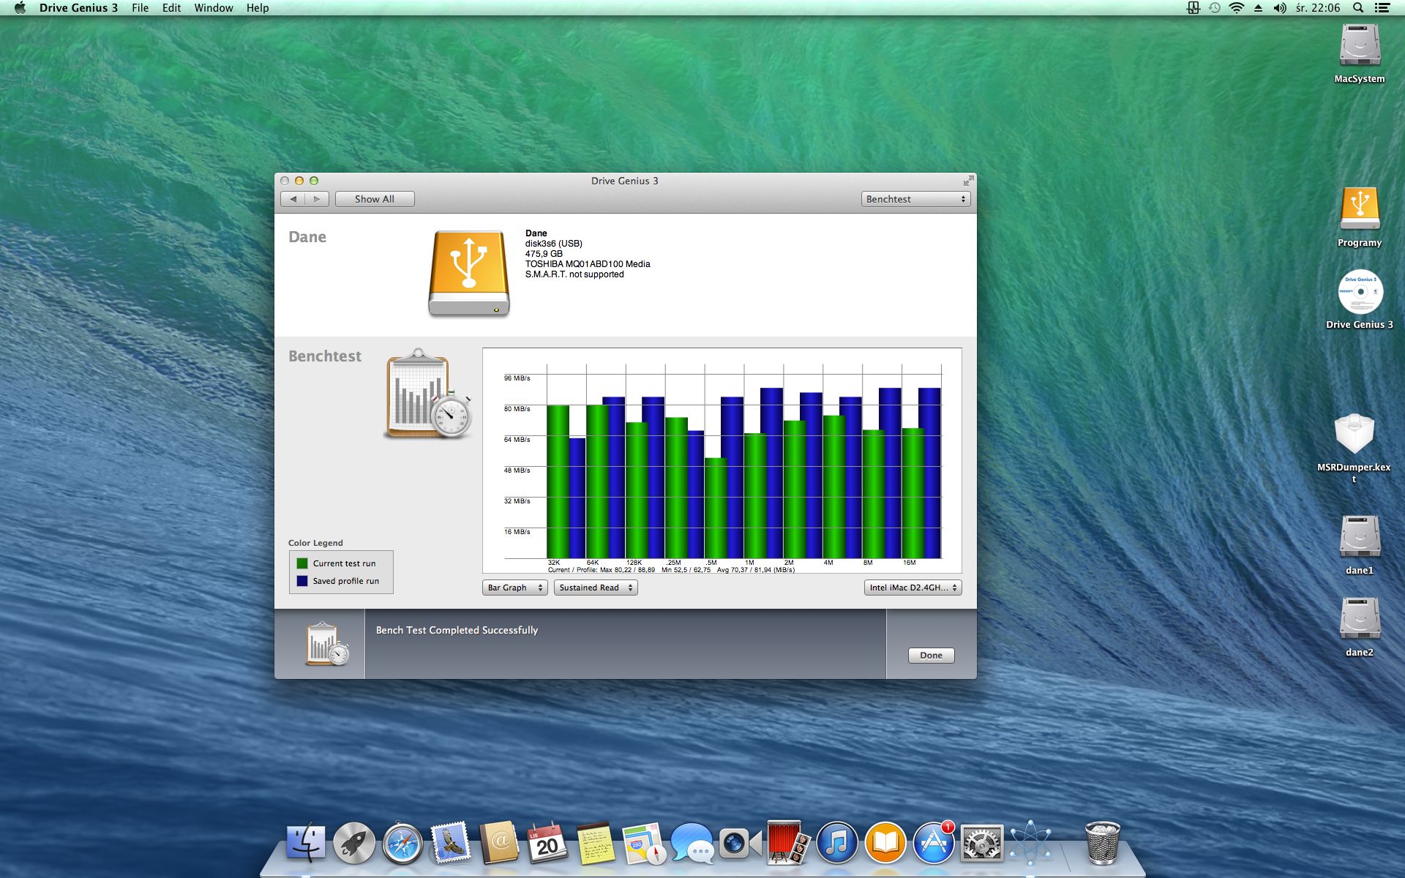1405x878 pixels.
Task: Open the File menu
Action: coord(140,8)
